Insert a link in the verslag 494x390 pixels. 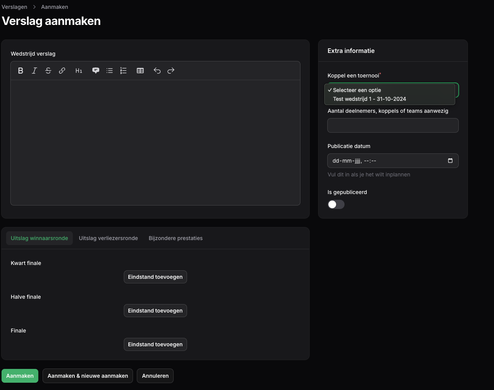click(62, 71)
